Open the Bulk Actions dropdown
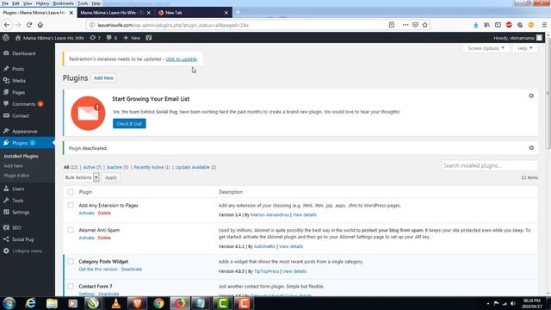This screenshot has height=310, width=551. 81,177
